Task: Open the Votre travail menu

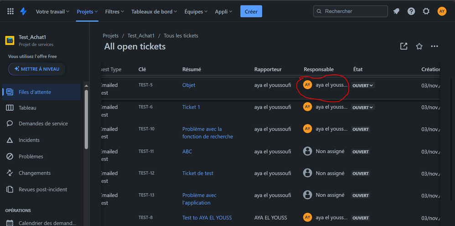Action: (52, 11)
